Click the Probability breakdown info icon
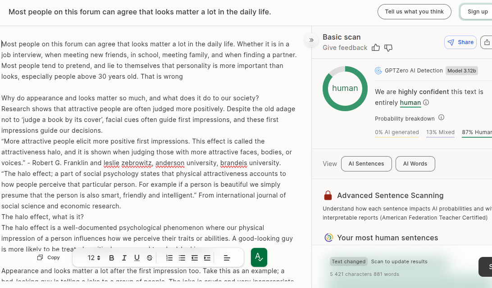The image size is (492, 288). [442, 118]
